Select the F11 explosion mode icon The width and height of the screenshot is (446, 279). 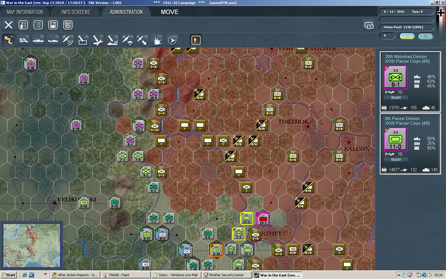[157, 40]
